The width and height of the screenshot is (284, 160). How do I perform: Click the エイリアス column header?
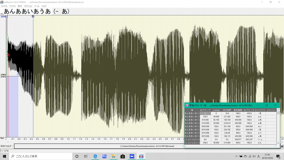click(260, 110)
